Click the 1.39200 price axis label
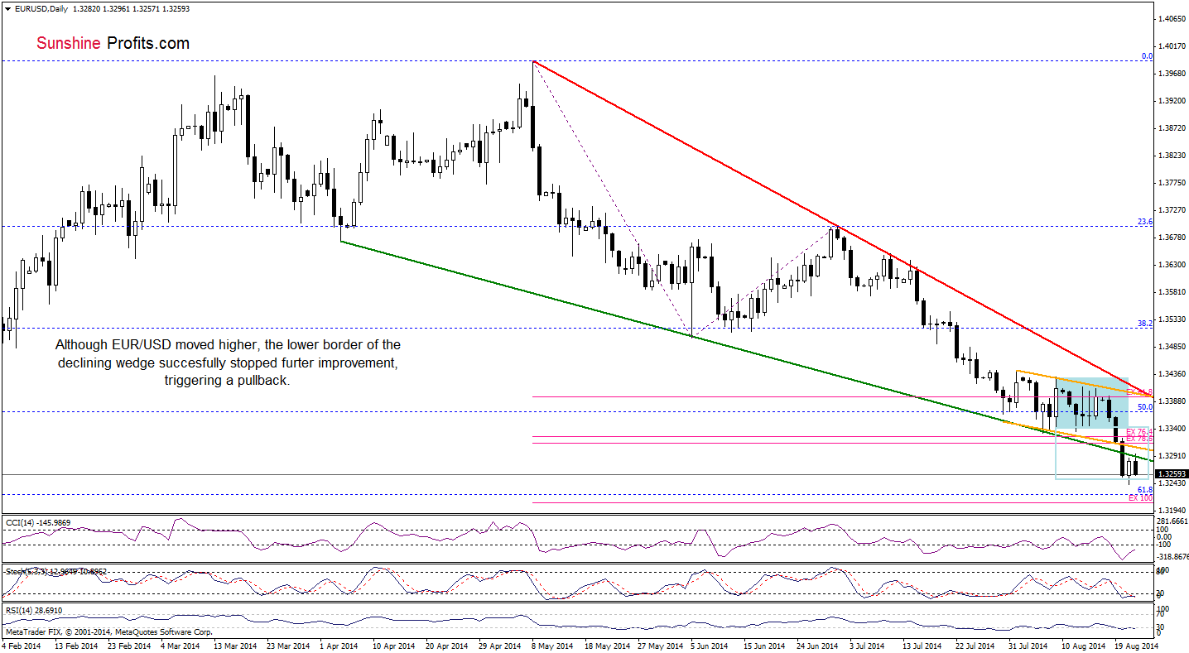This screenshot has width=1189, height=653. point(1172,101)
